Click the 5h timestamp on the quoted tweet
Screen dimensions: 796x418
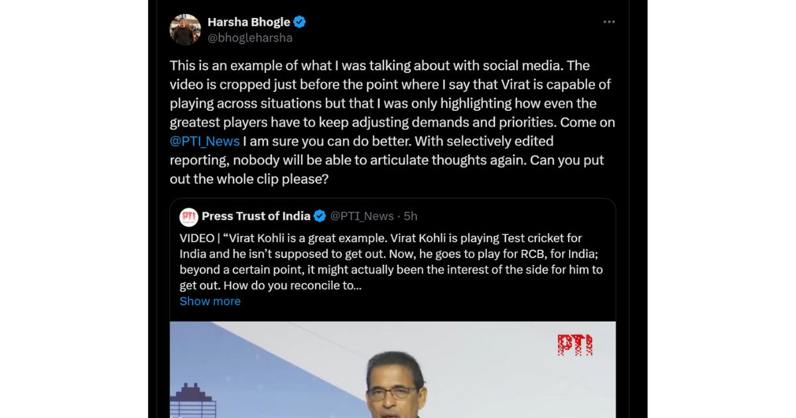(x=411, y=216)
